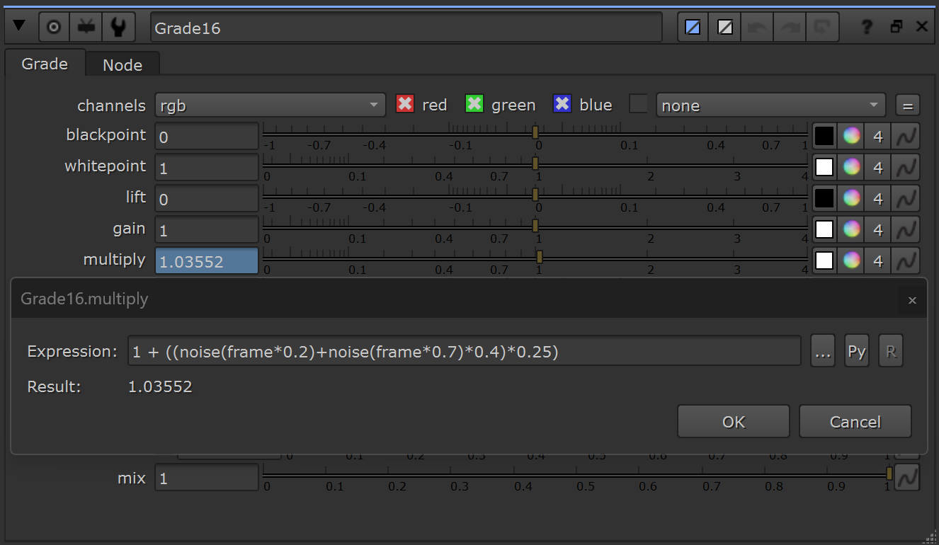The width and height of the screenshot is (939, 545).
Task: Click the help question mark icon
Action: tap(867, 28)
